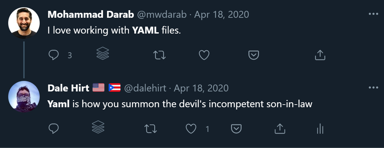Viewport: 384px width, 148px height.
Task: Share Mohammad Darab's tweet
Action: point(320,55)
